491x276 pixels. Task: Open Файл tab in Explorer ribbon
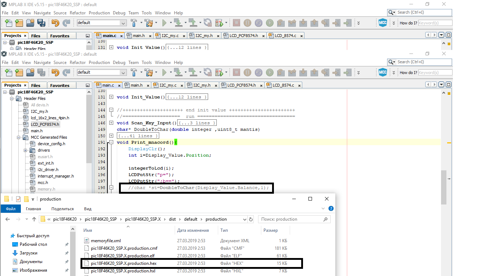click(11, 209)
